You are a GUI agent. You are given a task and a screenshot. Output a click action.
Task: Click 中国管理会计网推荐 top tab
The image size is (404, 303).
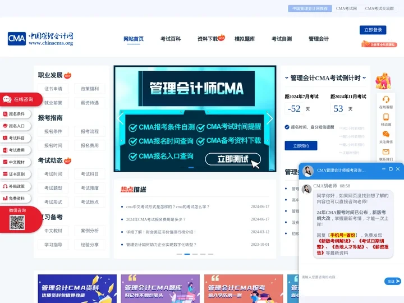tap(310, 8)
